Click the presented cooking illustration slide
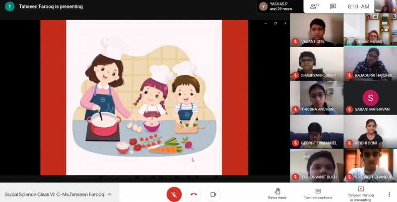Viewport: 397px width, 202px height. (144, 97)
